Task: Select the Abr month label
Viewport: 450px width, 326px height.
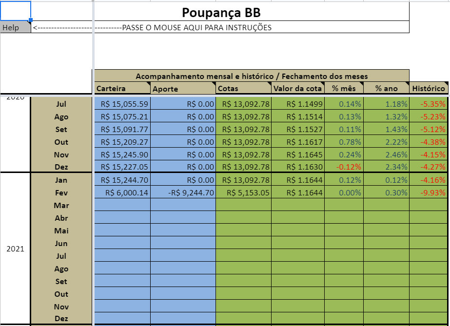Action: click(x=61, y=218)
